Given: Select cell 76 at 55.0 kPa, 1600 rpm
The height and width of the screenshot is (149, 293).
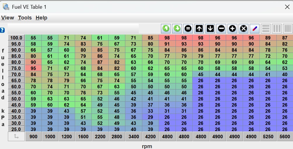Looking at the screenshot, I should pos(83,93).
